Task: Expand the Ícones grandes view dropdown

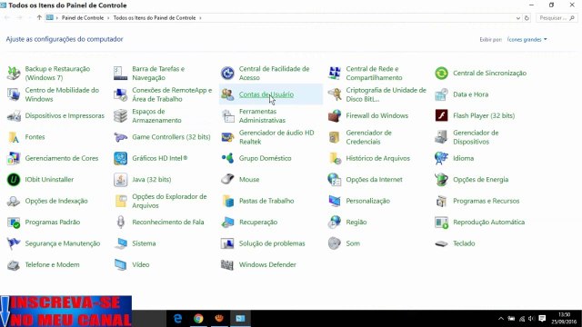Action: pyautogui.click(x=527, y=39)
